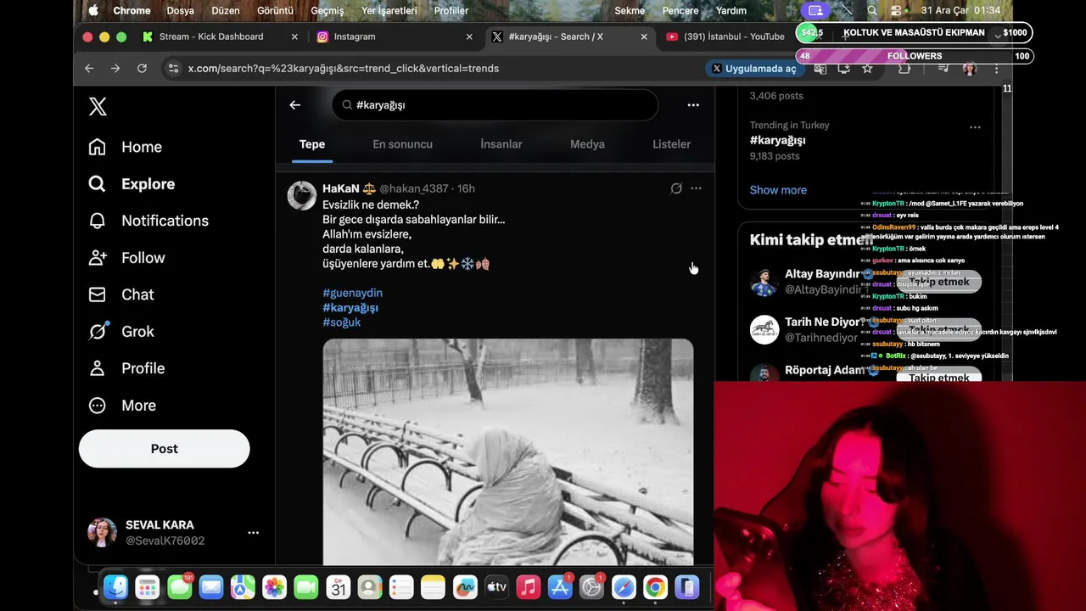Screen dimensions: 1086x611
Task: Open Explore in the X sidebar
Action: 132,184
